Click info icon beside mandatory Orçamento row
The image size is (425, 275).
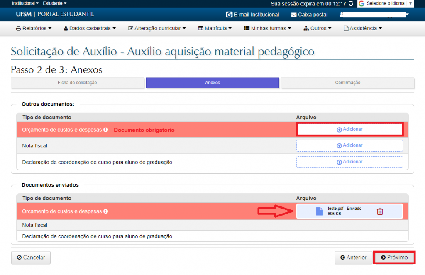click(x=106, y=130)
